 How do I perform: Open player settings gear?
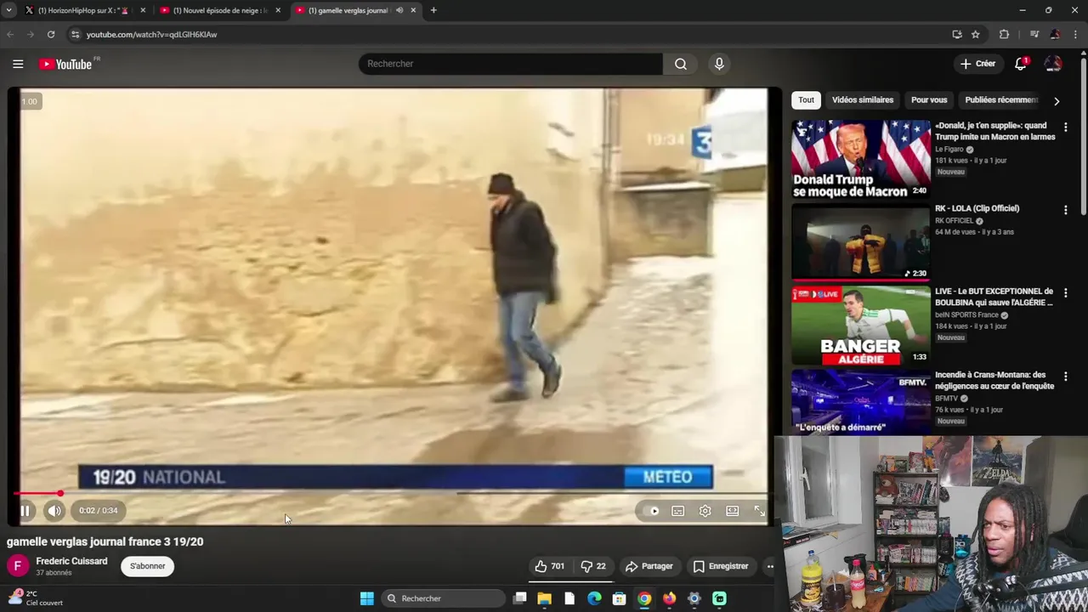(705, 511)
